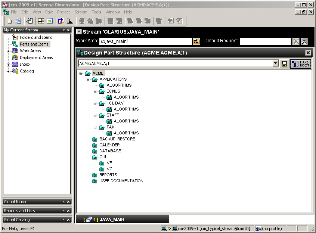Expand the Reports and Lists panel arrow
Screen dimensions: 316x233
63,211
